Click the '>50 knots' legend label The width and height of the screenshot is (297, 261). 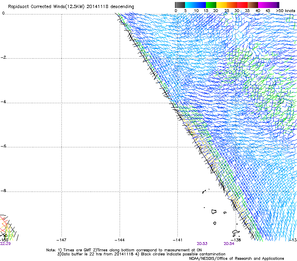(285, 11)
